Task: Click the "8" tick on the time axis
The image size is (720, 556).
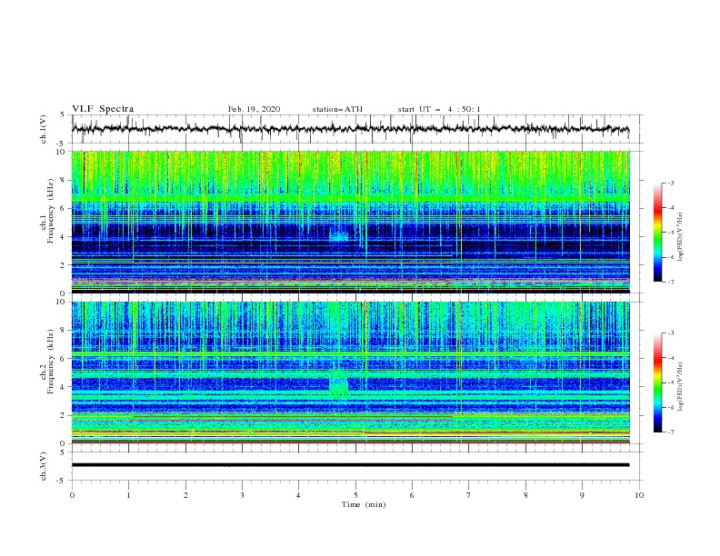Action: [525, 495]
